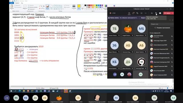Dismiss the recording banner with Close button
The width and height of the screenshot is (183, 103).
pyautogui.click(x=143, y=18)
